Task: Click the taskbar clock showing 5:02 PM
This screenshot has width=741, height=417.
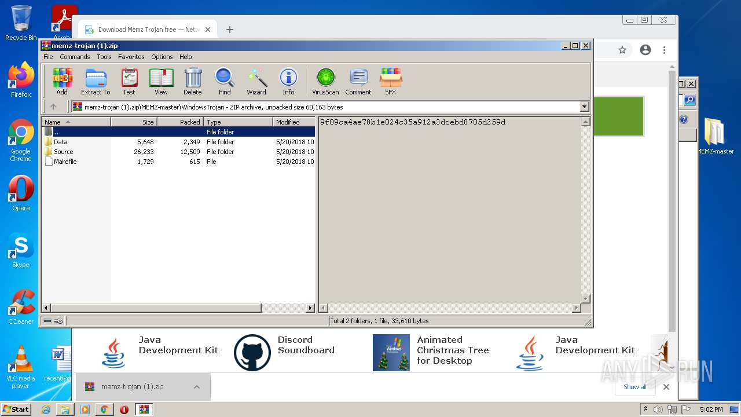Action: tap(711, 409)
